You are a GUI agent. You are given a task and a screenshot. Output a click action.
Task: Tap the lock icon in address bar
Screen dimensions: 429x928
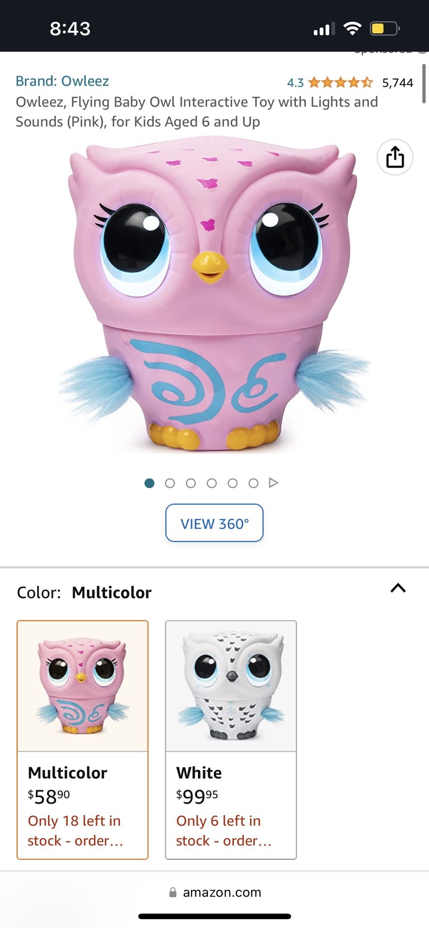(x=173, y=892)
